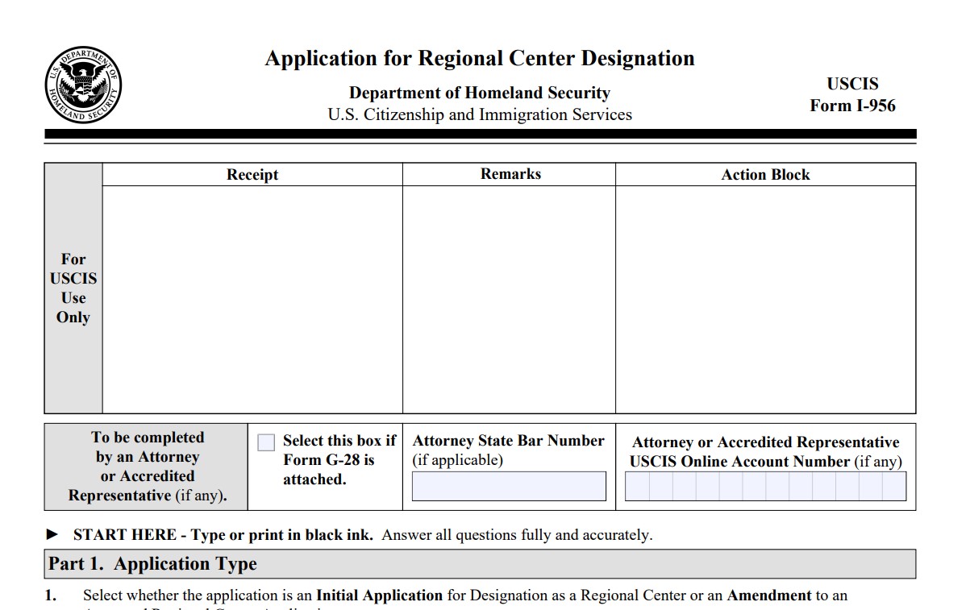The height and width of the screenshot is (610, 970).
Task: Select the Part 1. Application Type heading
Action: pyautogui.click(x=152, y=564)
